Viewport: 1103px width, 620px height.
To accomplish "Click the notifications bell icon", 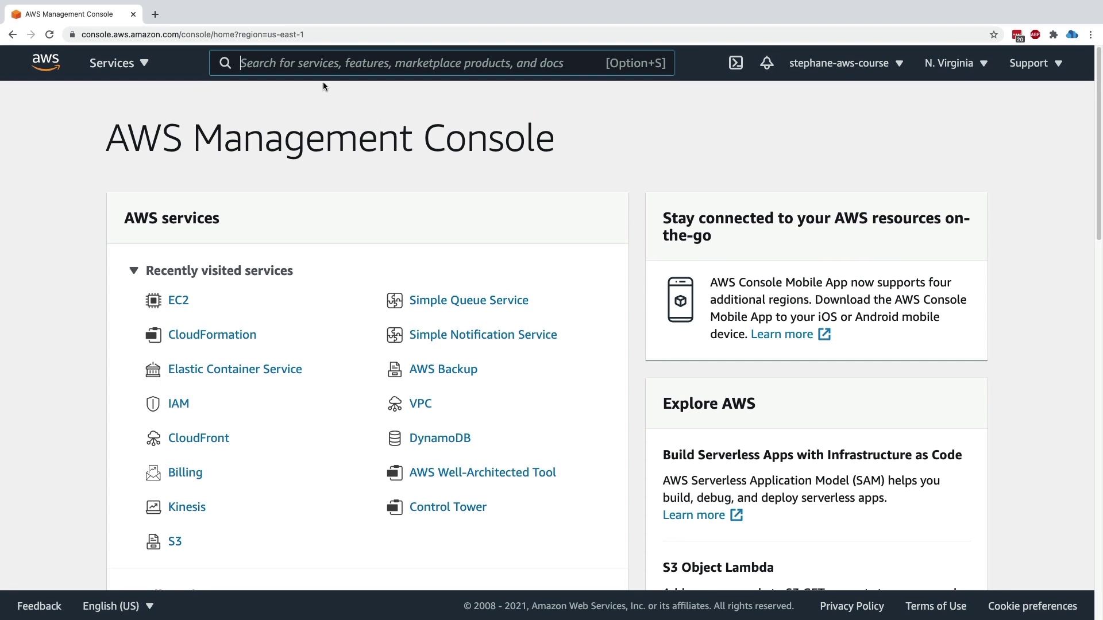I will [766, 63].
